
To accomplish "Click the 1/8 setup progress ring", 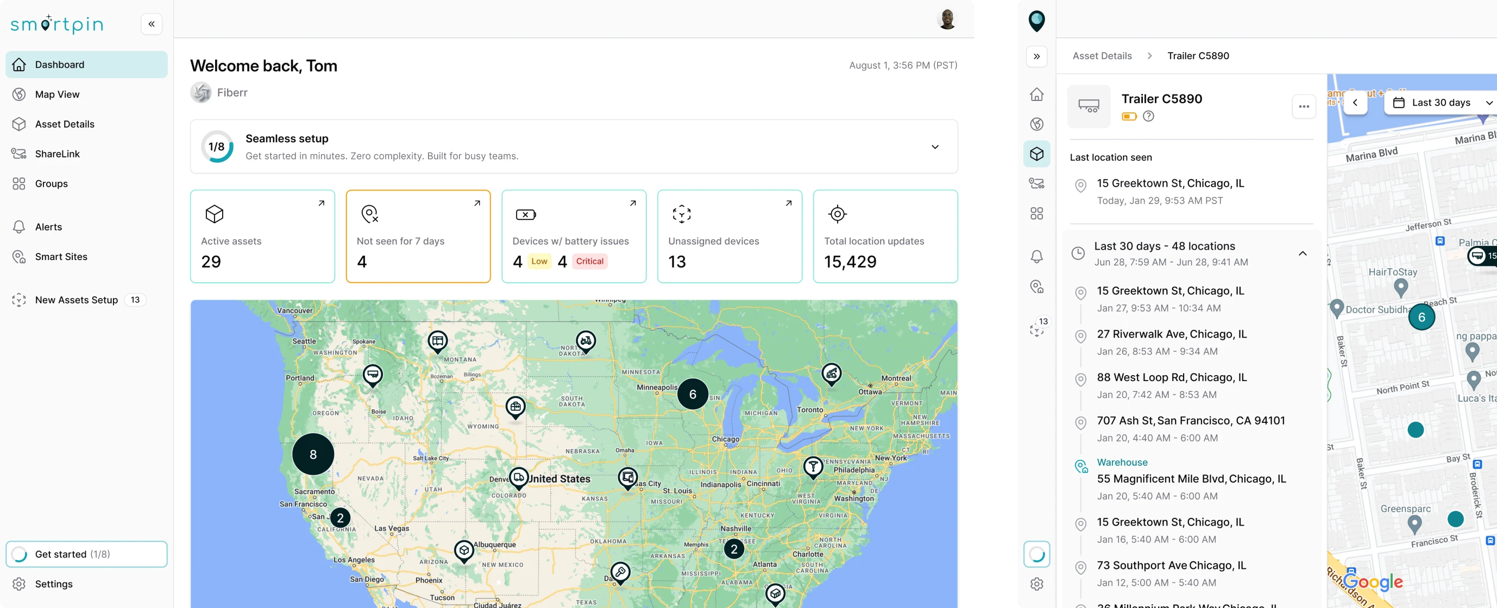I will click(217, 147).
